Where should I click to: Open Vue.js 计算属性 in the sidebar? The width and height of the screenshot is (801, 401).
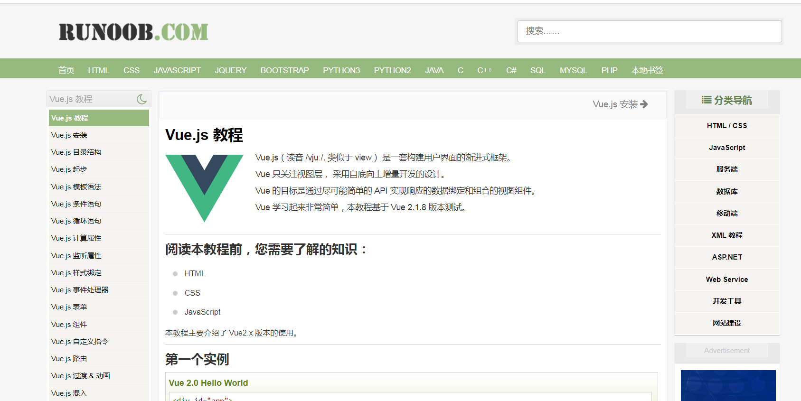click(99, 238)
